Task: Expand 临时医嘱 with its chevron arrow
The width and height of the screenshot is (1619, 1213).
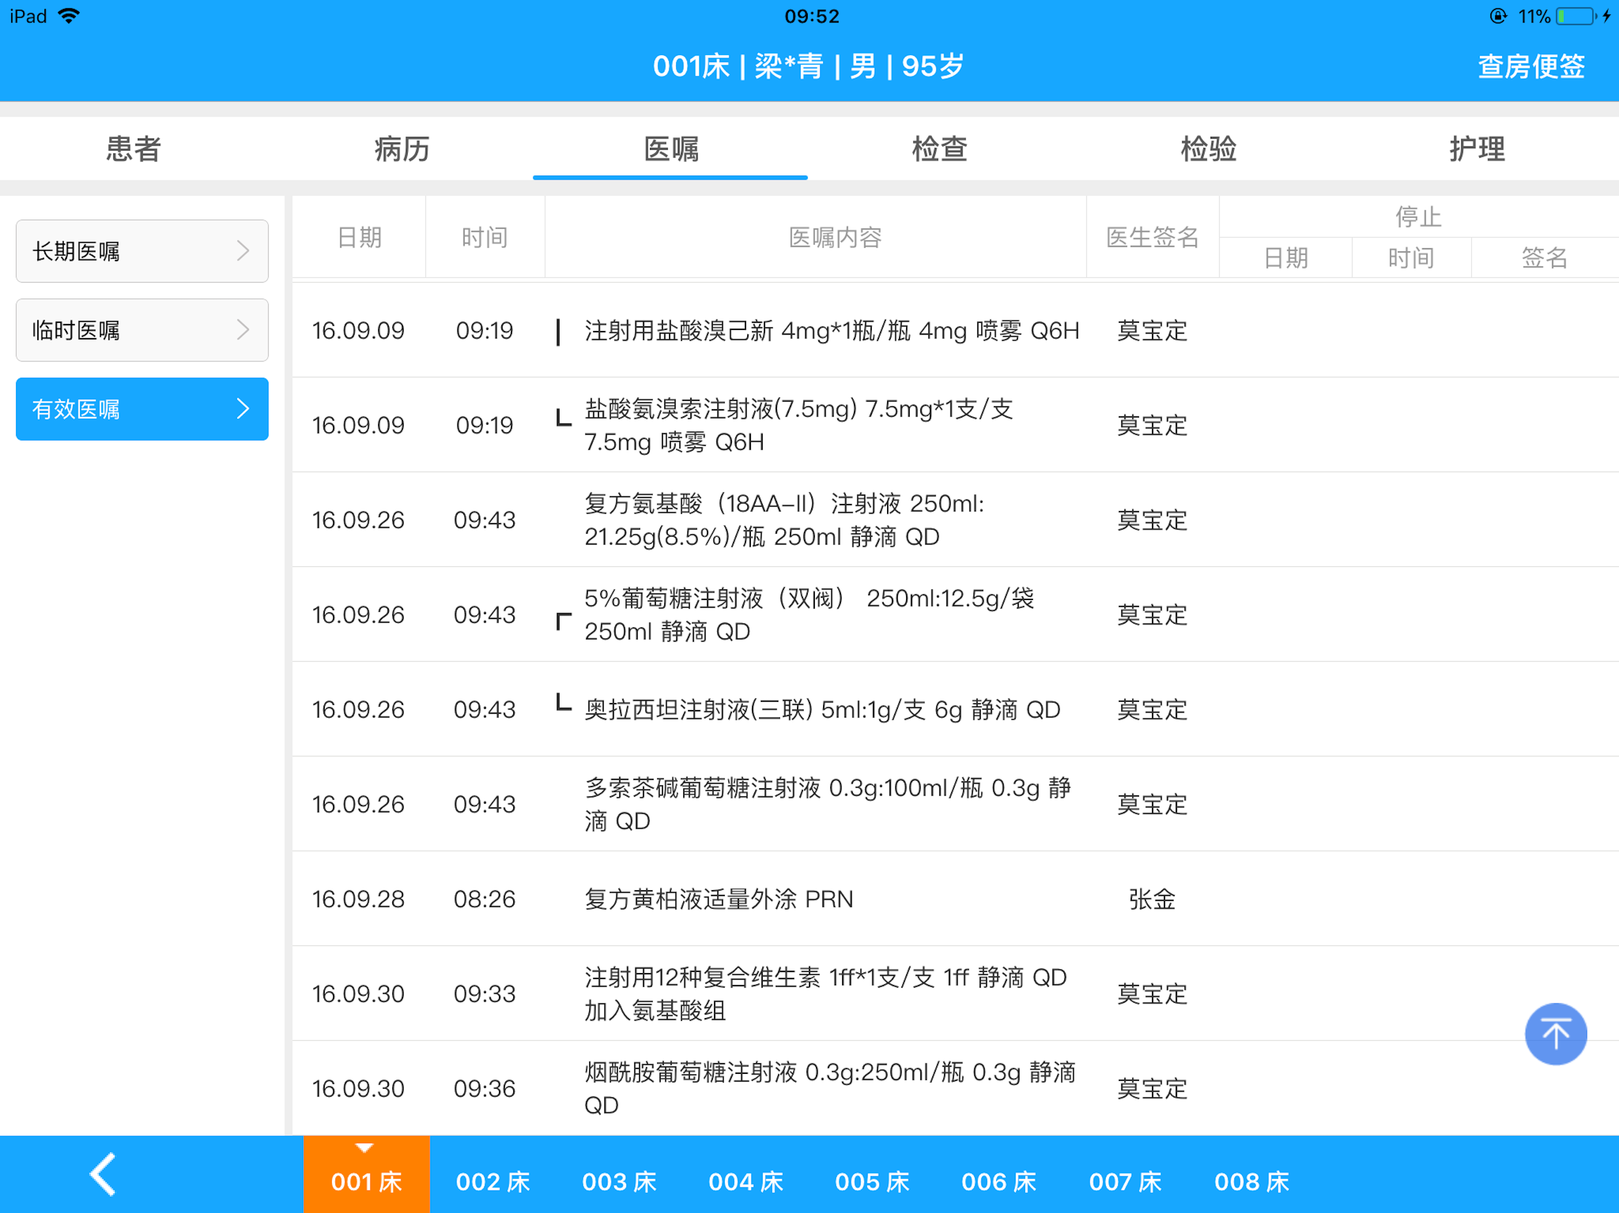Action: tap(243, 330)
